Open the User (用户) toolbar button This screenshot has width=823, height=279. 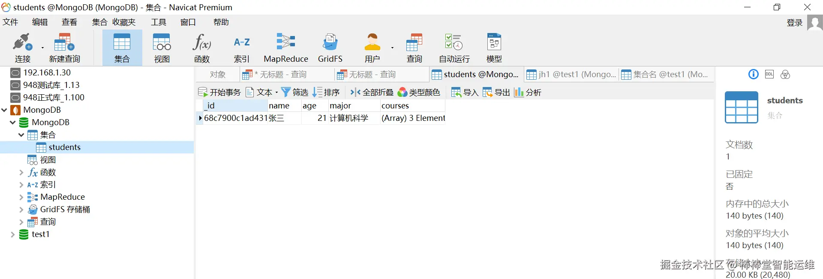tap(372, 48)
